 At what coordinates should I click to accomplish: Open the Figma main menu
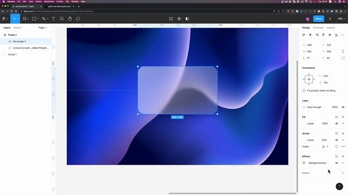point(5,19)
